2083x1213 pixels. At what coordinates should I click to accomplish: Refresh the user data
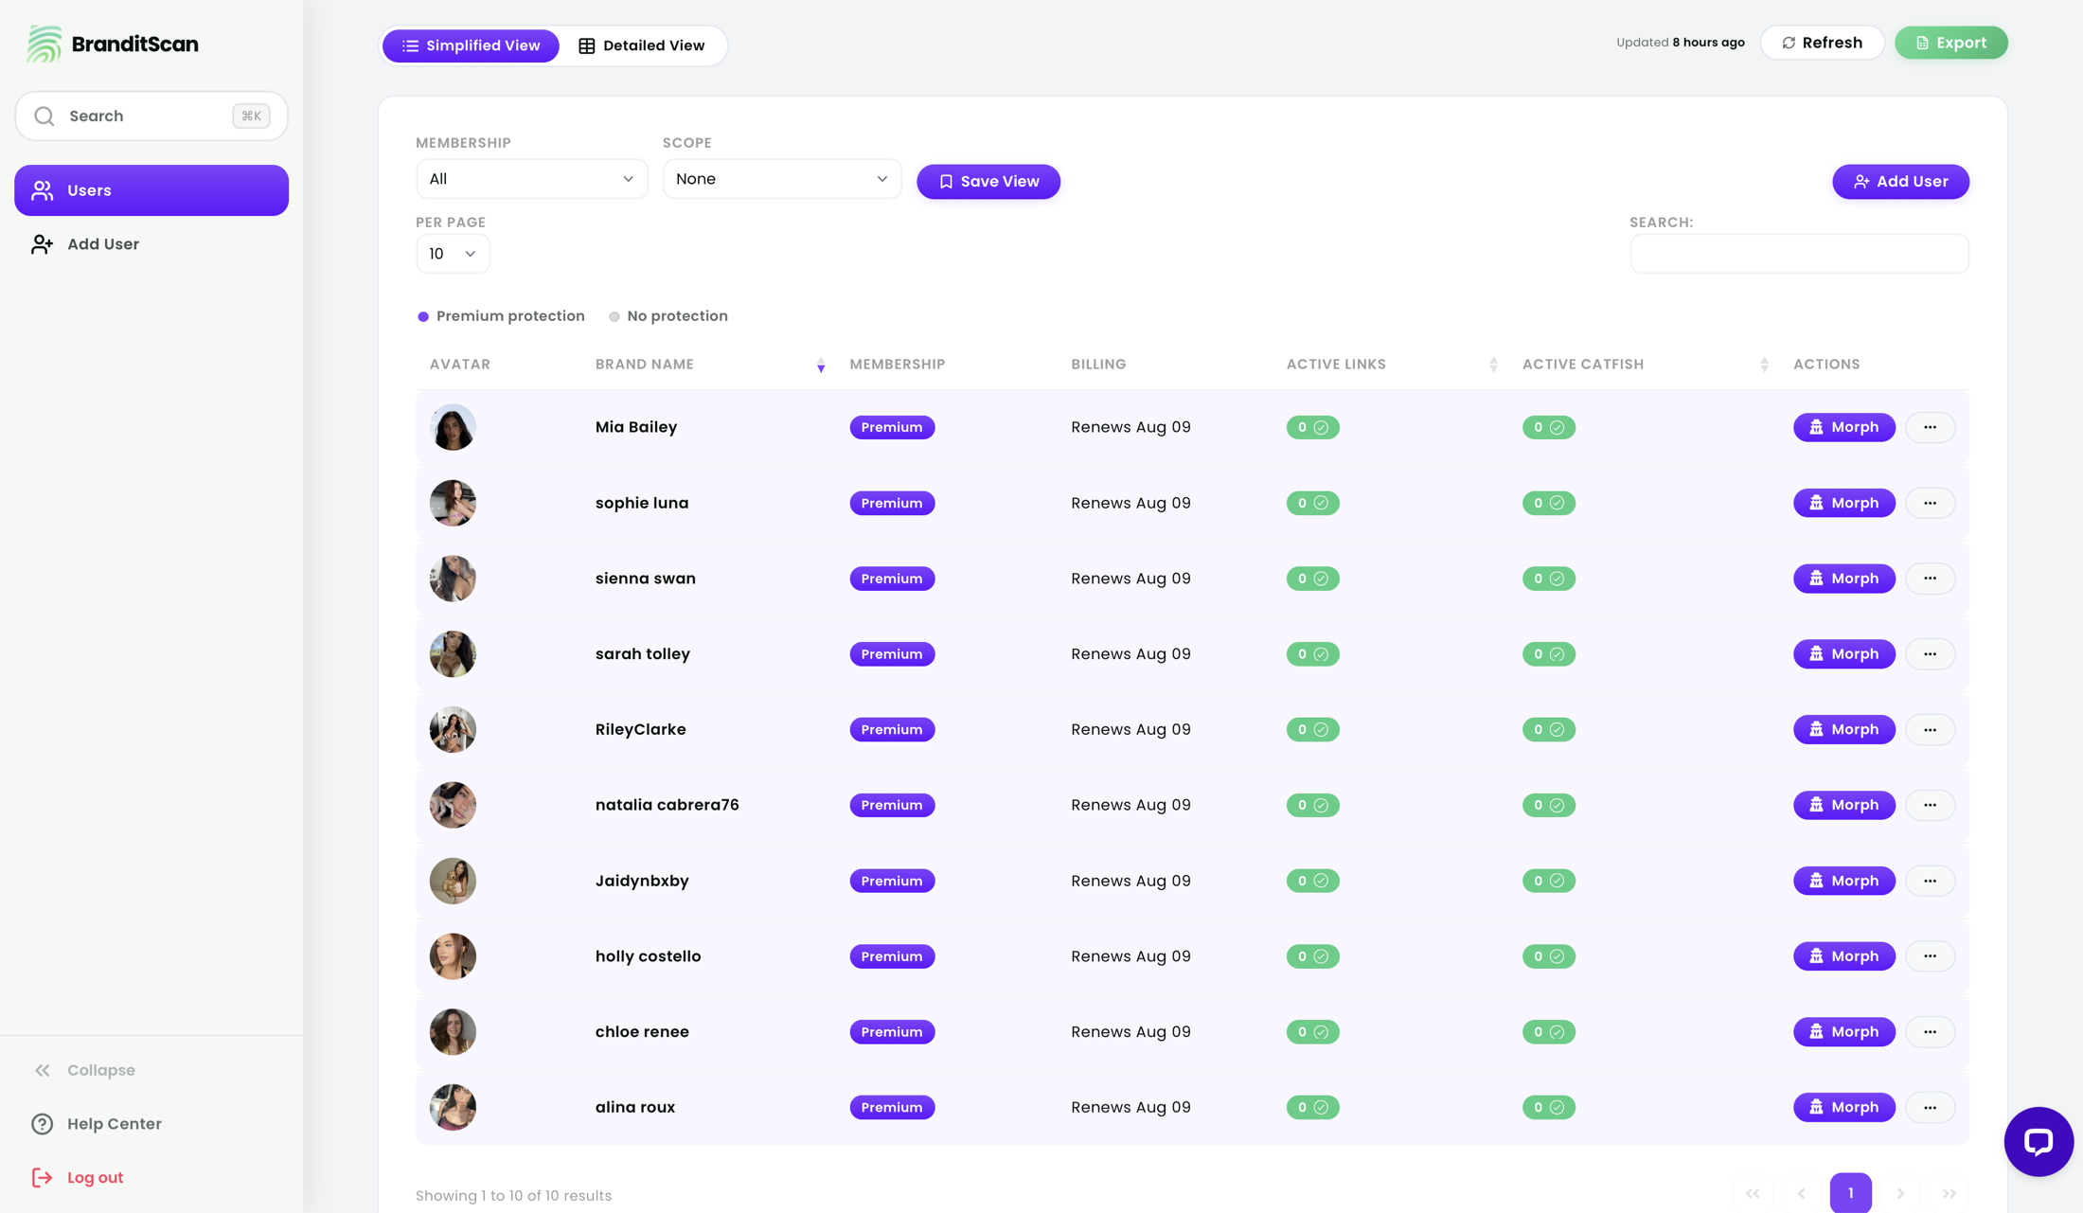point(1823,43)
